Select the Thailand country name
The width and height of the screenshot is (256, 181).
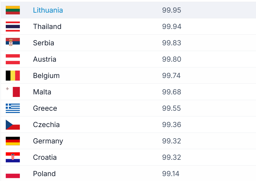(47, 26)
